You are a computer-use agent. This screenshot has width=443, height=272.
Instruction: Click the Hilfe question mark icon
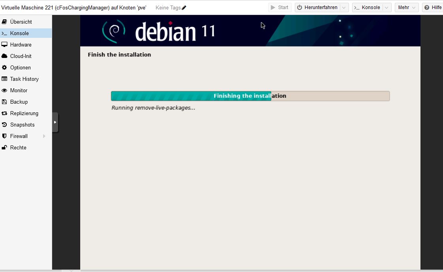(x=427, y=7)
